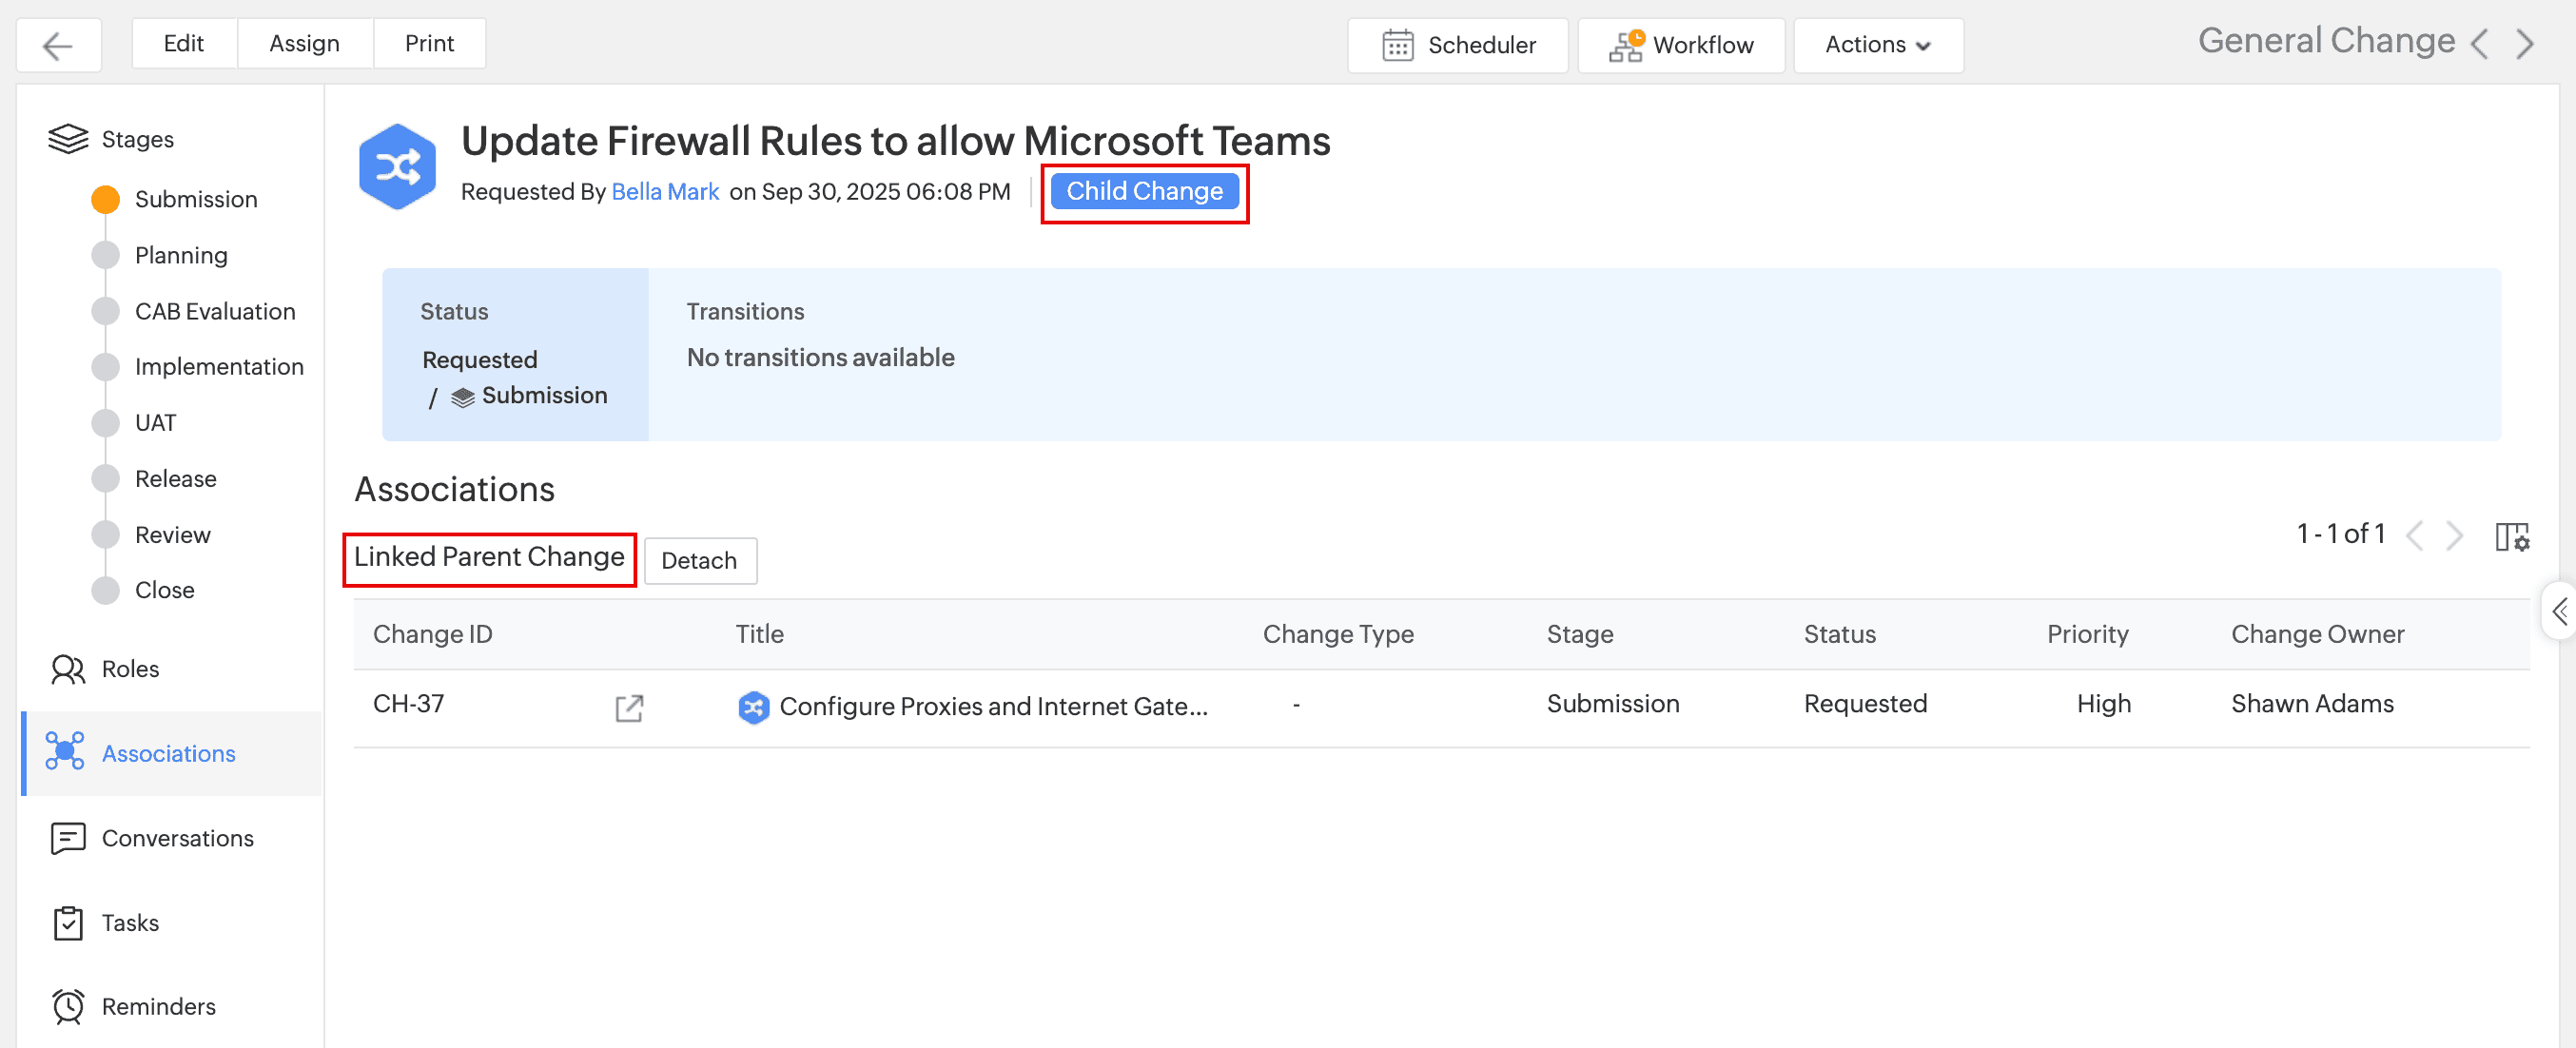The image size is (2576, 1048).
Task: Open the Conversations section
Action: pos(177,837)
